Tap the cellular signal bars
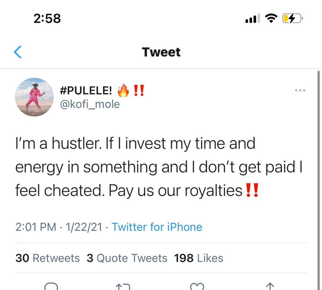 coord(253,18)
